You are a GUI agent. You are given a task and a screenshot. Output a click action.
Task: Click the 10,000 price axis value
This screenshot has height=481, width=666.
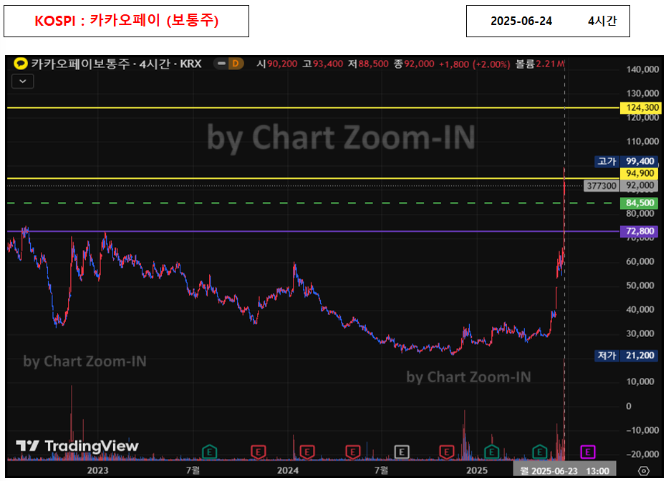[x=640, y=382]
